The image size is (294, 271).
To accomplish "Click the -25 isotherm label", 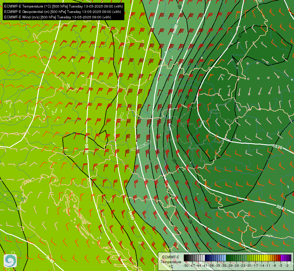I will (x=174, y=161).
